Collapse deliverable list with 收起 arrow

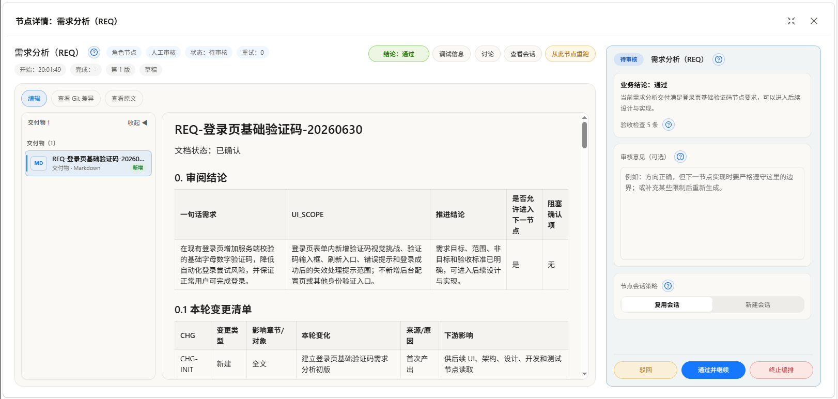pyautogui.click(x=138, y=122)
